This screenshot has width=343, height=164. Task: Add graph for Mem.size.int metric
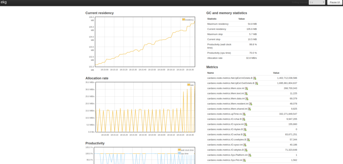click(x=246, y=88)
